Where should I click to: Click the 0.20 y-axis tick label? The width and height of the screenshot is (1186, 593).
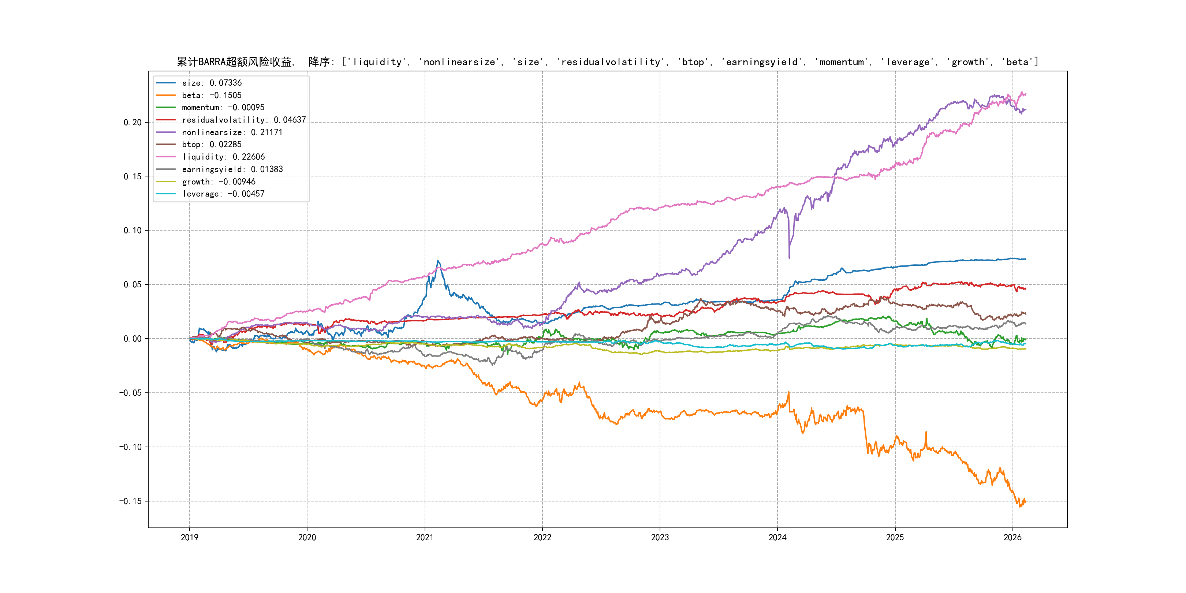132,123
